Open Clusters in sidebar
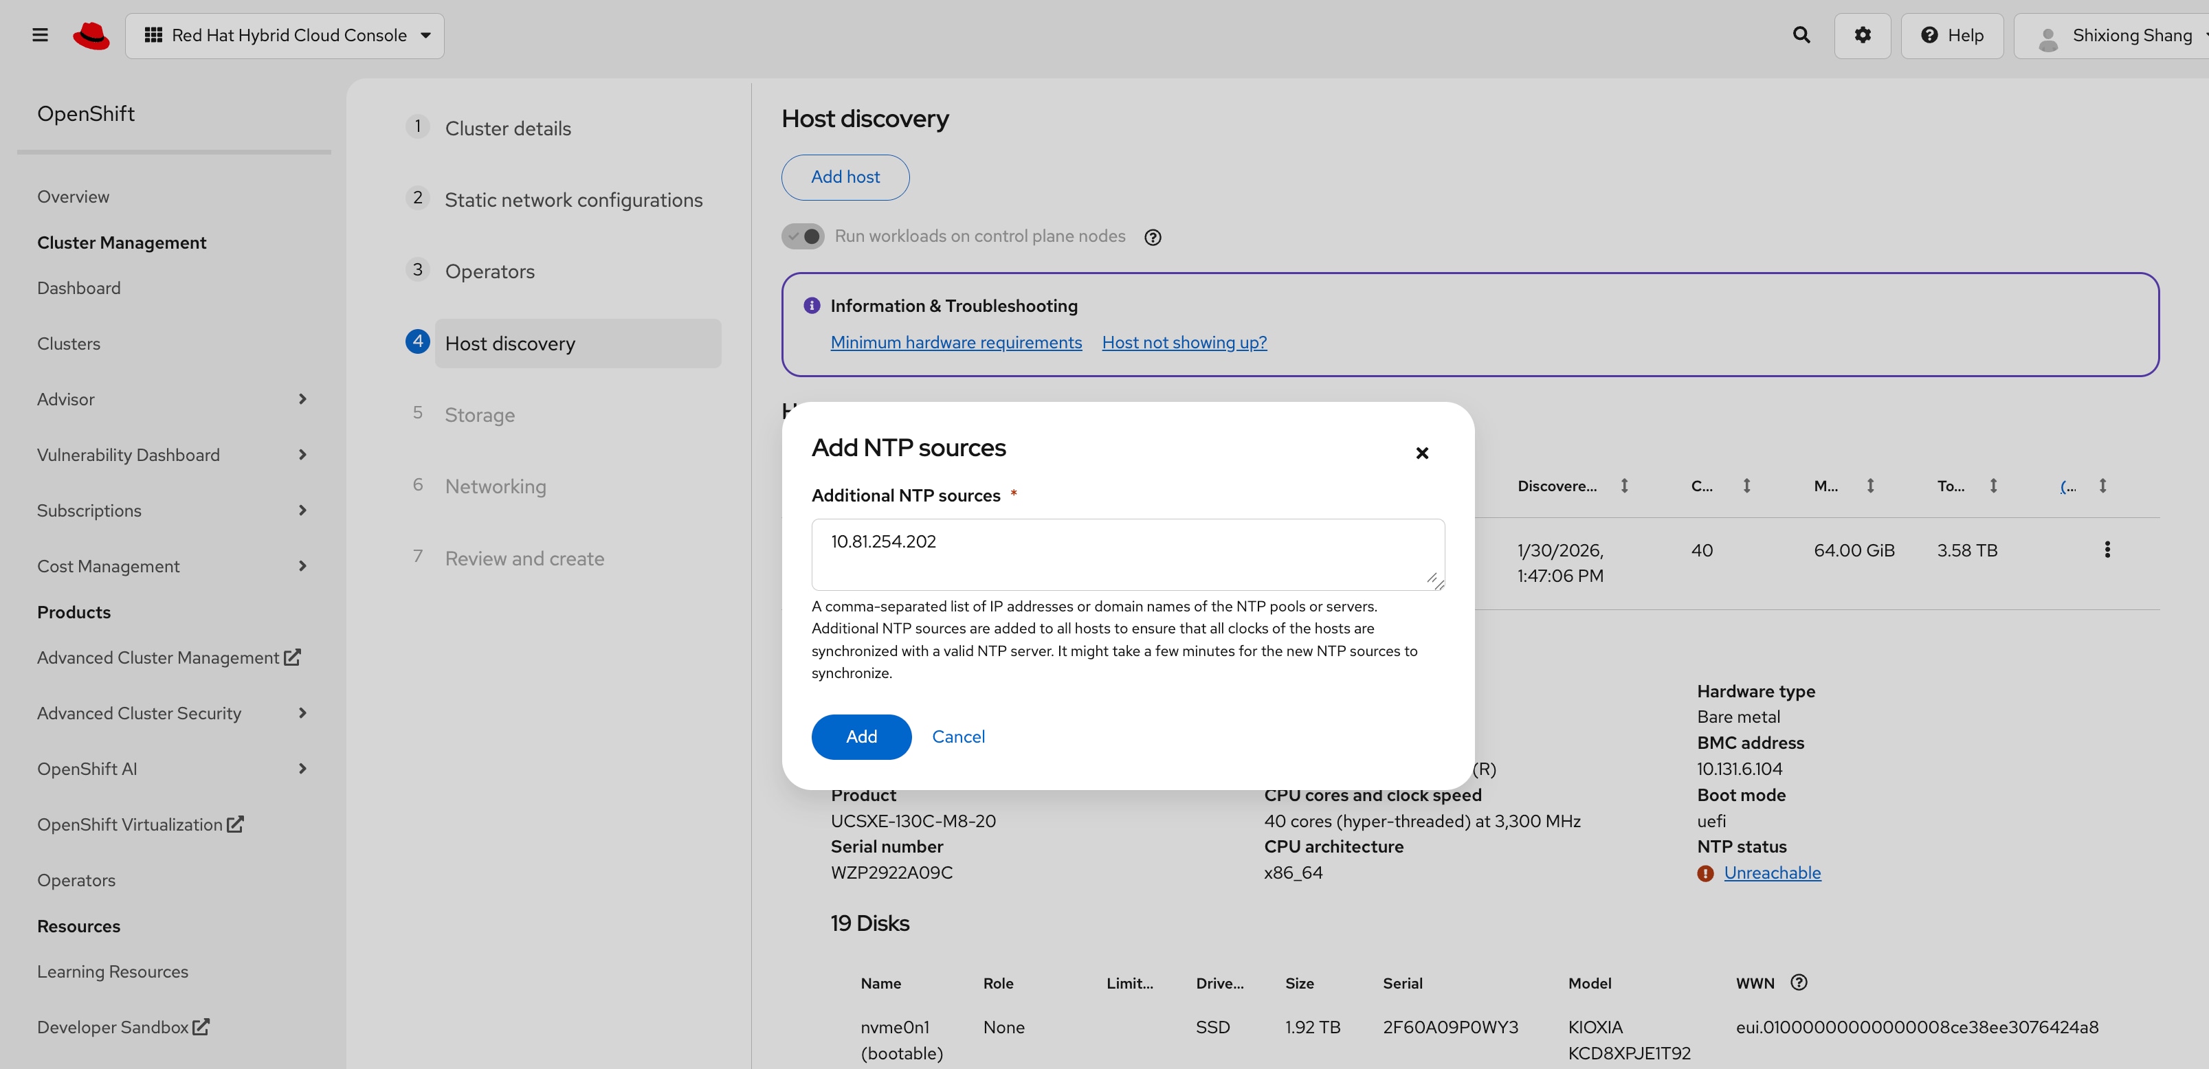This screenshot has height=1069, width=2209. 69,344
